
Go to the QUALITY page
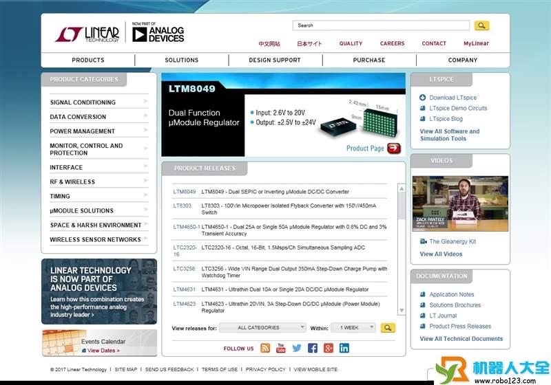click(351, 43)
